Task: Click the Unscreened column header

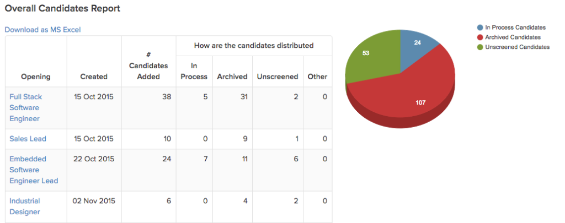Action: click(278, 77)
